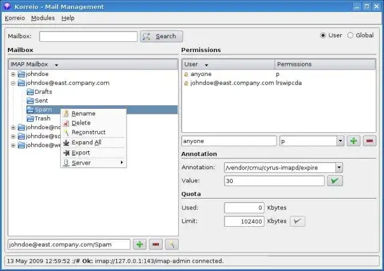Choose Rename from the context menu
The image size is (384, 271).
(94, 114)
